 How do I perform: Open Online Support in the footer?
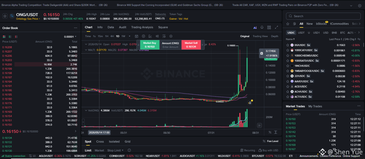pyautogui.click(x=351, y=156)
